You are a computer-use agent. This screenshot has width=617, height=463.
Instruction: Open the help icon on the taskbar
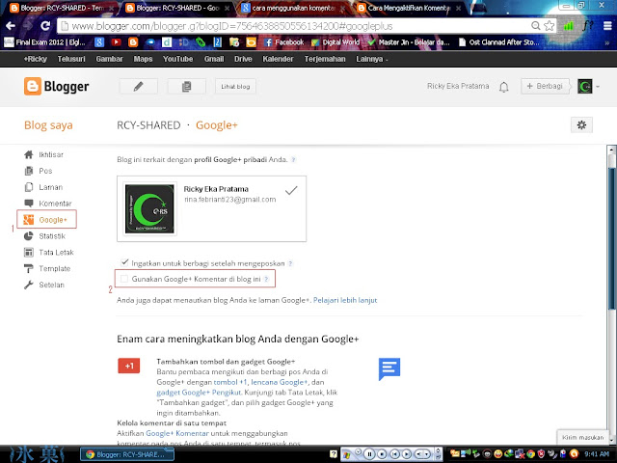click(x=333, y=454)
